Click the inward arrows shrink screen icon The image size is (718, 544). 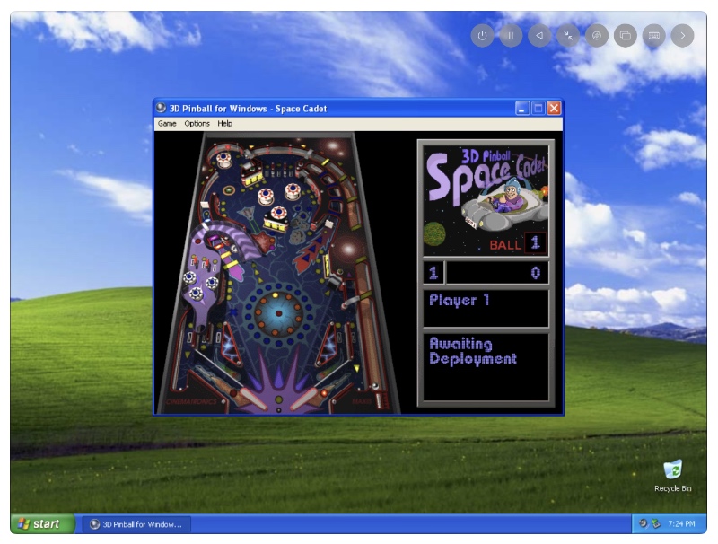568,36
